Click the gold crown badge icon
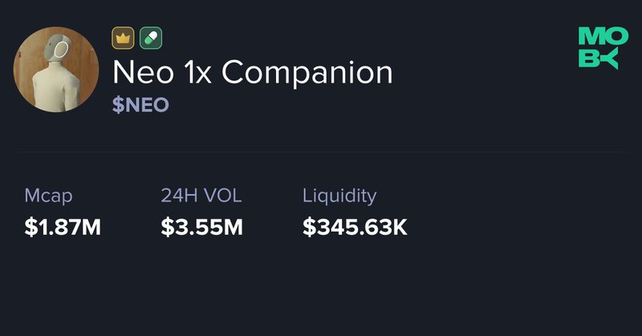The width and height of the screenshot is (642, 336). coord(123,37)
